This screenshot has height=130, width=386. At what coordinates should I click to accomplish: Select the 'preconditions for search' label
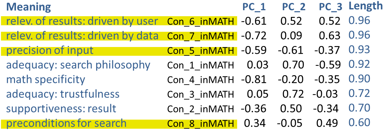(66, 123)
